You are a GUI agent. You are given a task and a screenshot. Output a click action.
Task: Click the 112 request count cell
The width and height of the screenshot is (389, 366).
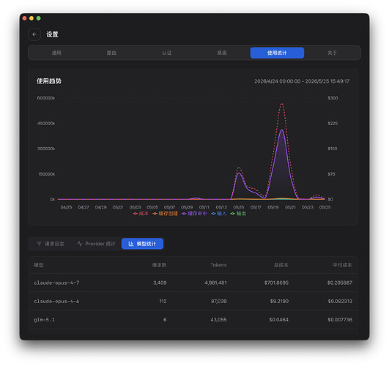163,302
